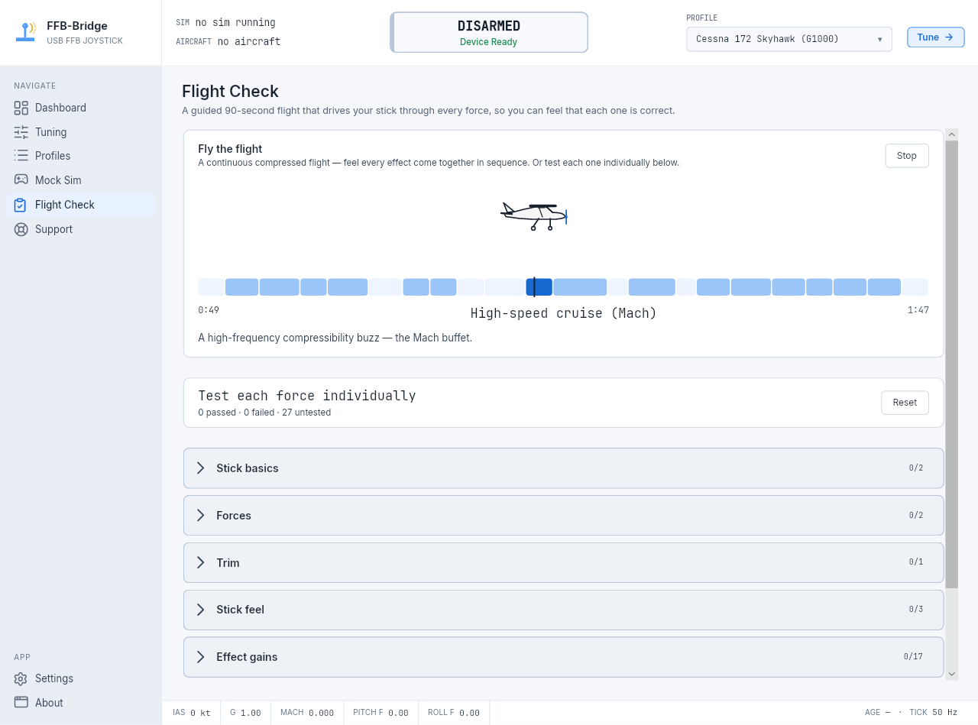Expand the Forces section

563,516
